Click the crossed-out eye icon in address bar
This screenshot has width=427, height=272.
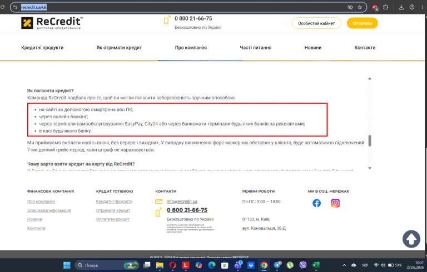[350, 7]
